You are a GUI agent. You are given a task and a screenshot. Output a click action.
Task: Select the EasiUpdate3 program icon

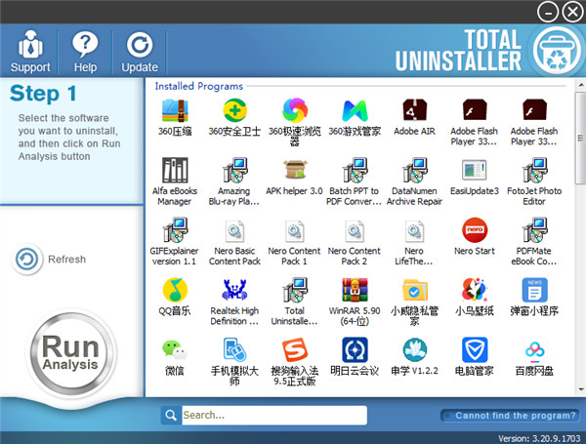click(x=475, y=170)
